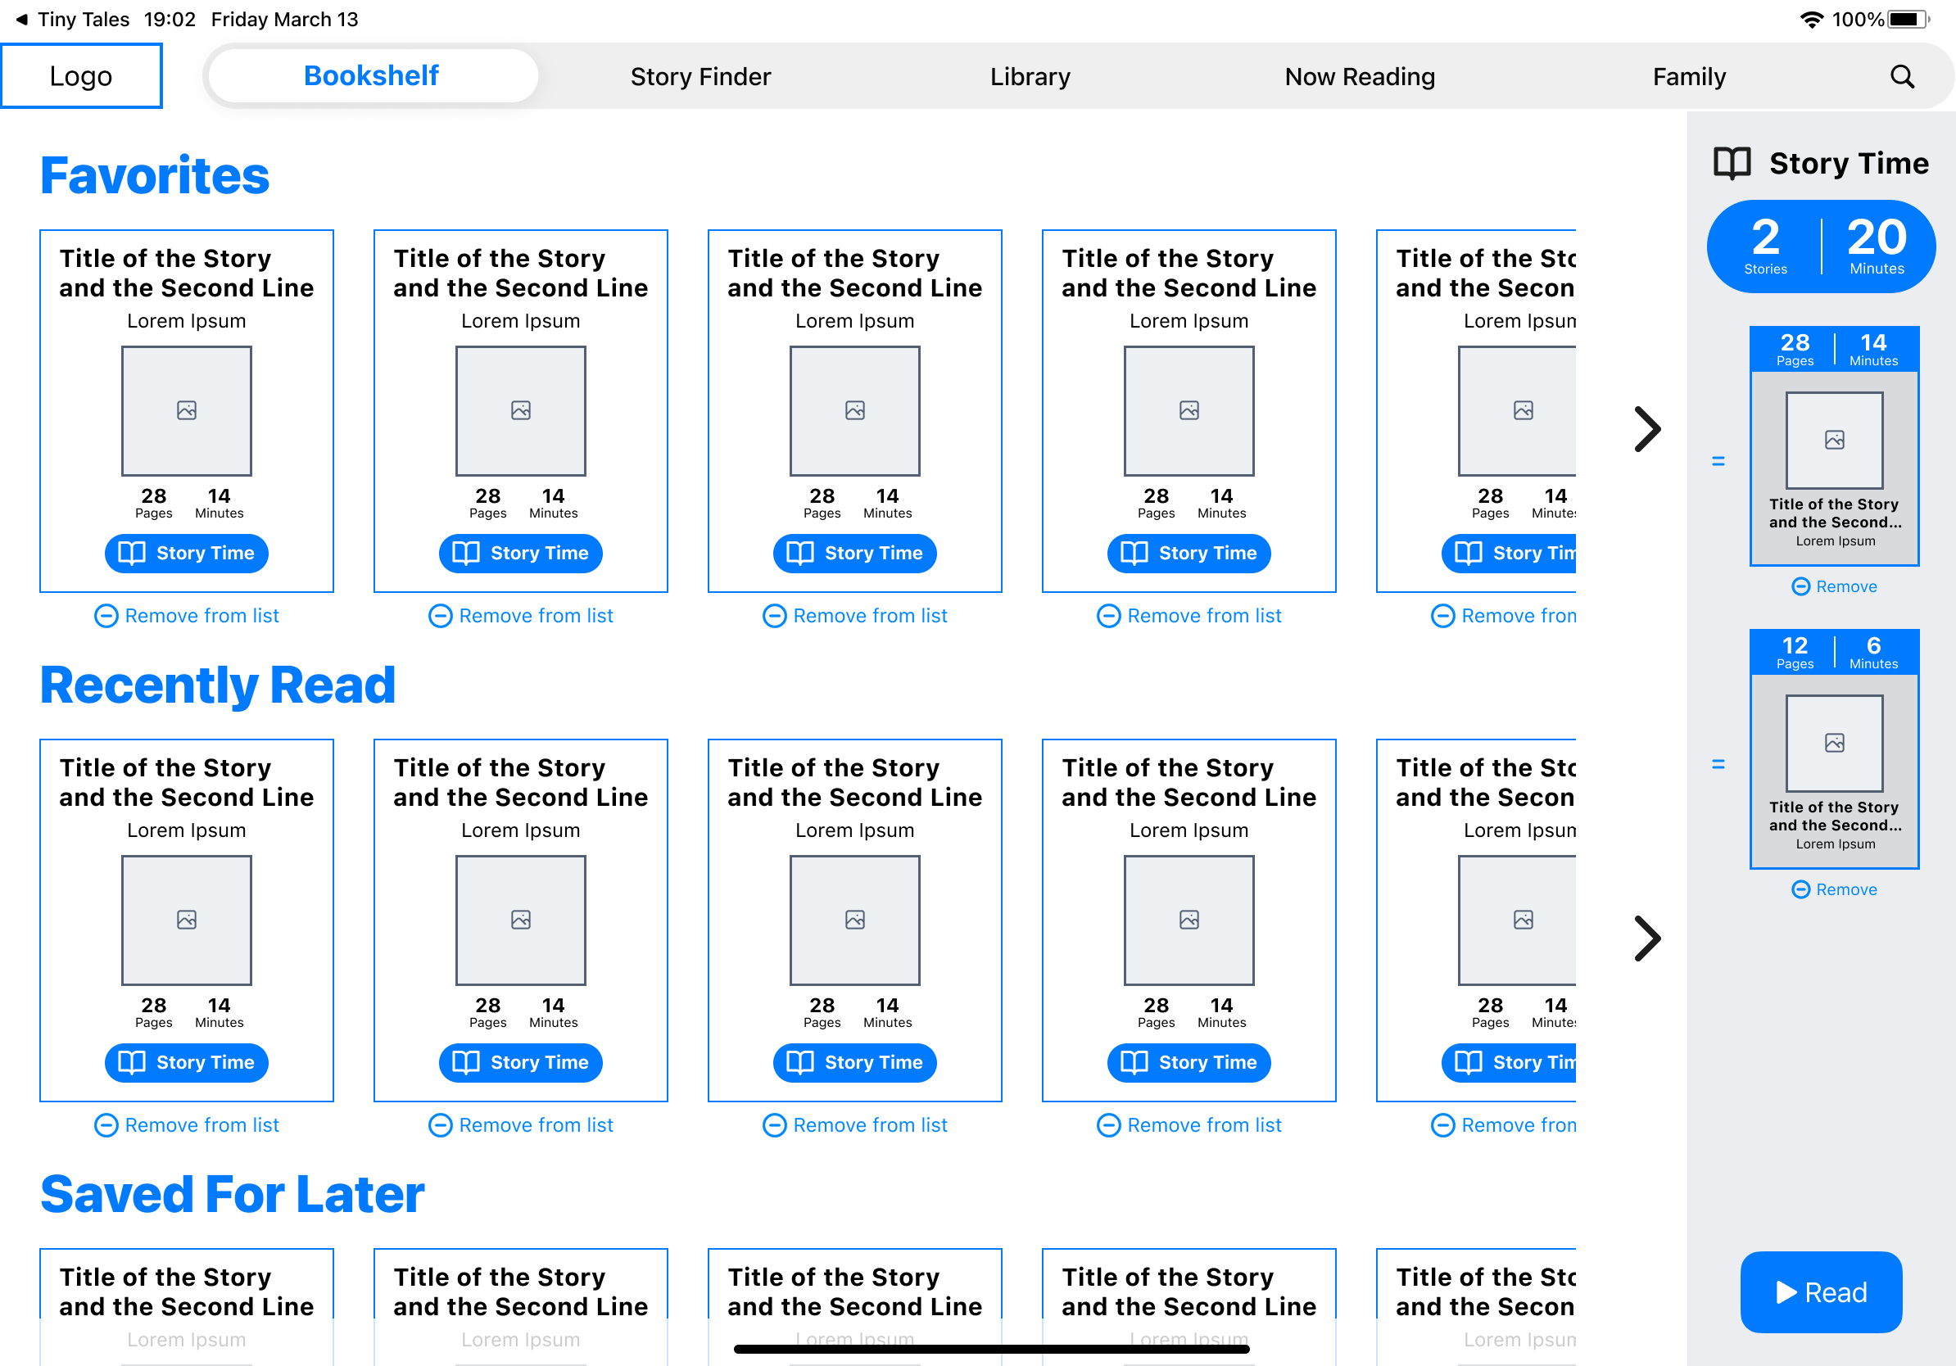1956x1366 pixels.
Task: Click the Wi-Fi icon in the status bar
Action: coord(1813,18)
